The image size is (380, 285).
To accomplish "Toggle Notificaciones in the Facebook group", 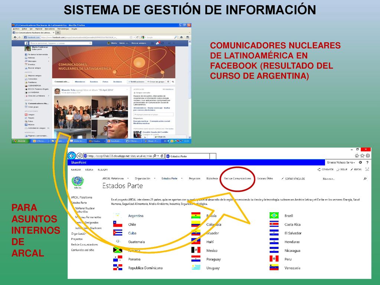I will click(137, 82).
